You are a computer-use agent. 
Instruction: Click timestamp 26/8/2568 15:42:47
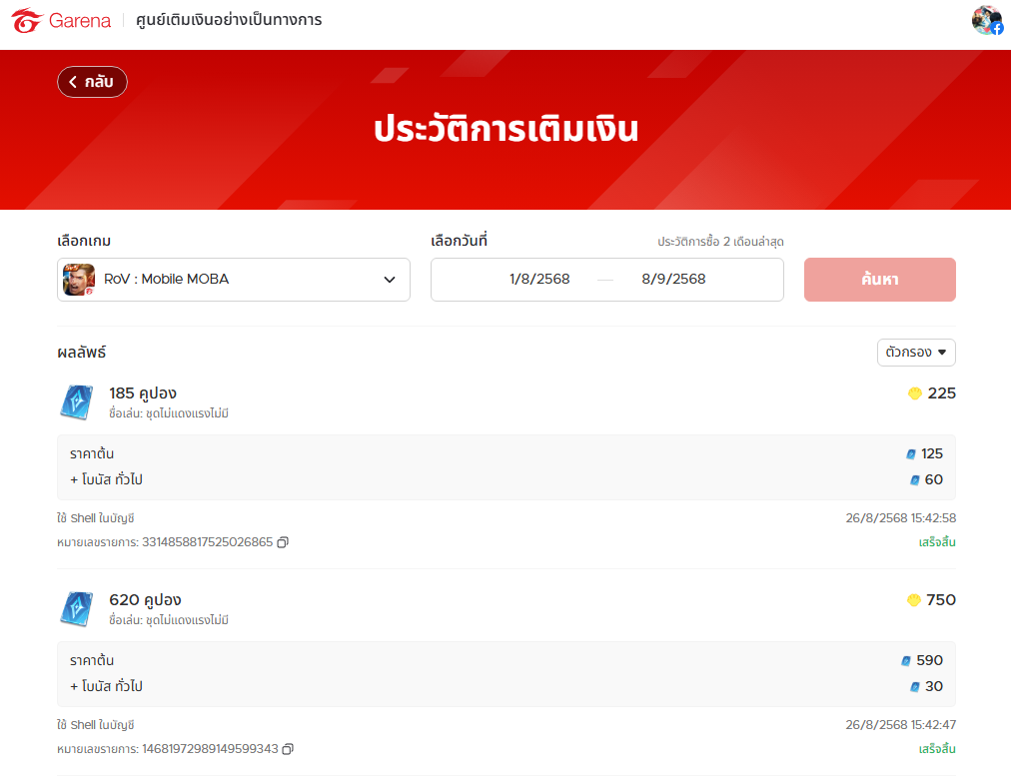pos(901,725)
